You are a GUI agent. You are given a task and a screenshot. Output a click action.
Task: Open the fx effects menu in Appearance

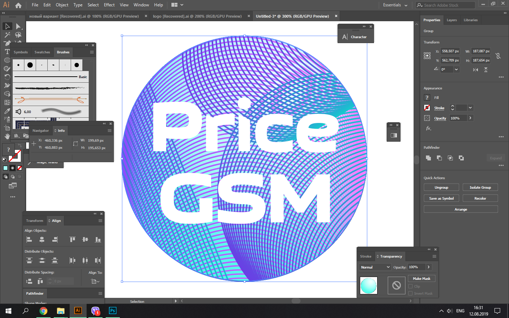(x=428, y=128)
